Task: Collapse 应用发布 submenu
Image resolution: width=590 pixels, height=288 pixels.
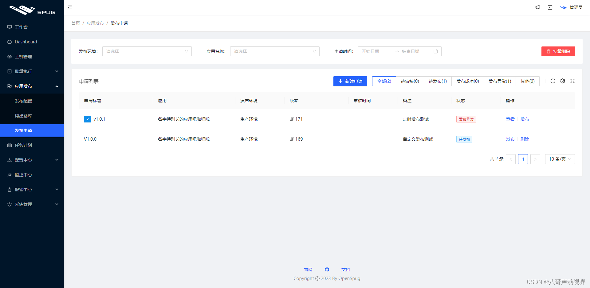Action: coord(32,86)
